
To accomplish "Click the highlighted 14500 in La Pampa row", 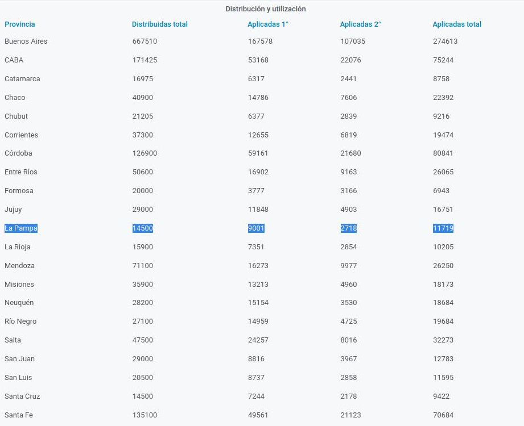I will click(143, 228).
